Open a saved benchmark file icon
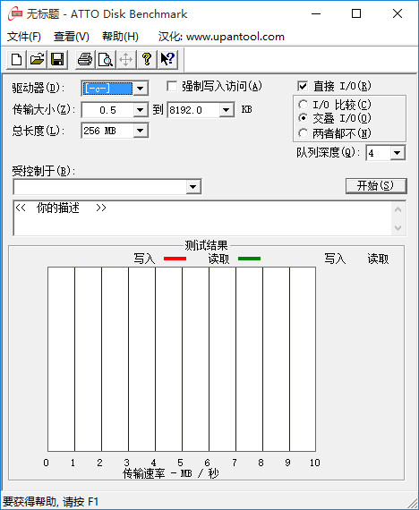The height and width of the screenshot is (510, 419). click(x=37, y=60)
